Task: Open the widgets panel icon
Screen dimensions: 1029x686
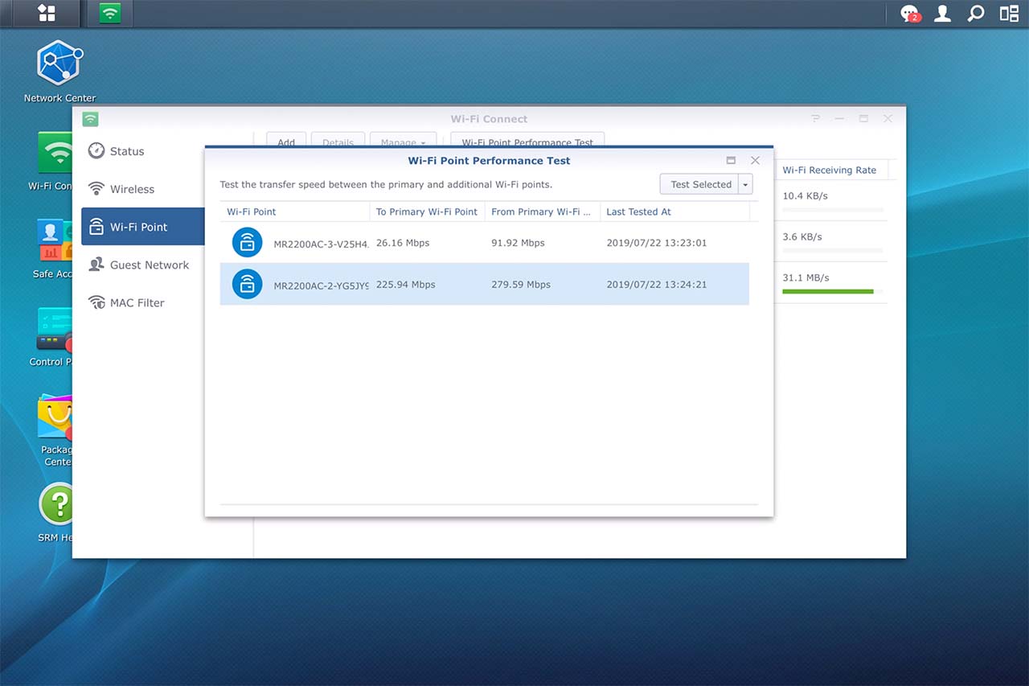Action: 1009,14
